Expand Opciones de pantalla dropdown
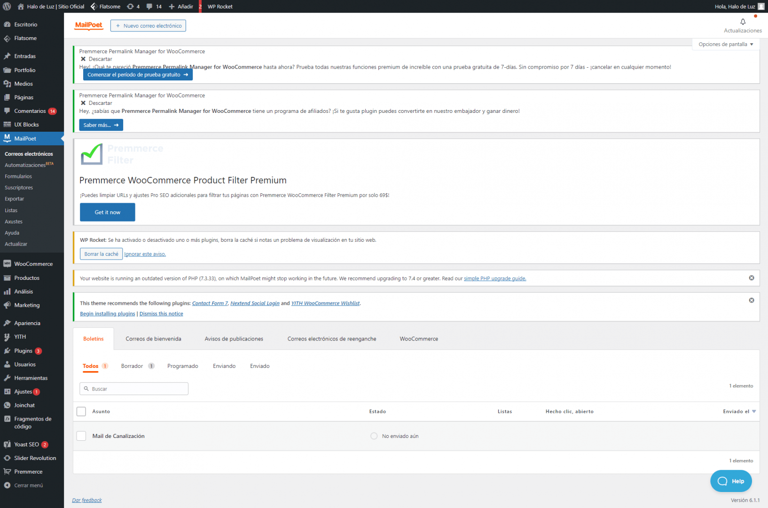The height and width of the screenshot is (508, 768). click(726, 44)
